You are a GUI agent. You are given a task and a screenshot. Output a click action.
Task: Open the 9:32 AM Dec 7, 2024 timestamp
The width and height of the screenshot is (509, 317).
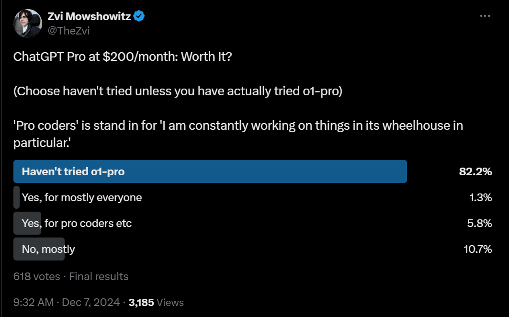coord(67,302)
